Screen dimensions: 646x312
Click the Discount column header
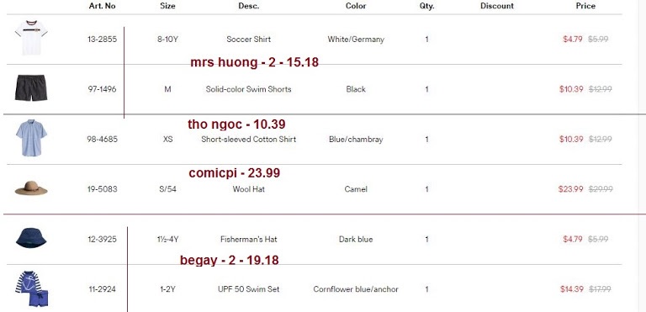point(497,6)
